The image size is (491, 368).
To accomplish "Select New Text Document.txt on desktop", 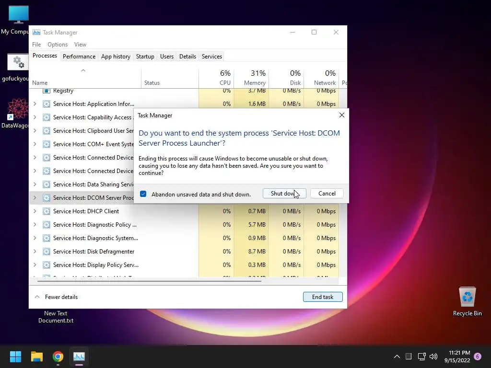I will point(56,317).
